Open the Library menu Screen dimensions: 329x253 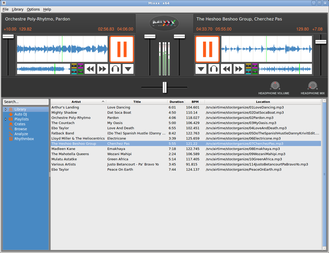18,9
